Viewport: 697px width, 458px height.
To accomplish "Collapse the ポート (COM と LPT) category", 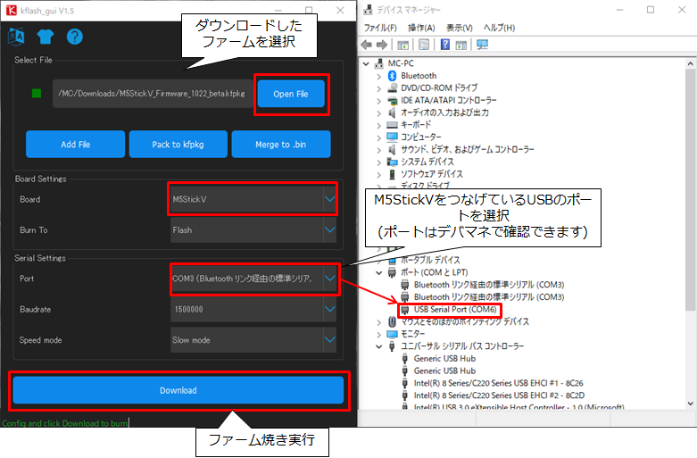I will tap(378, 272).
